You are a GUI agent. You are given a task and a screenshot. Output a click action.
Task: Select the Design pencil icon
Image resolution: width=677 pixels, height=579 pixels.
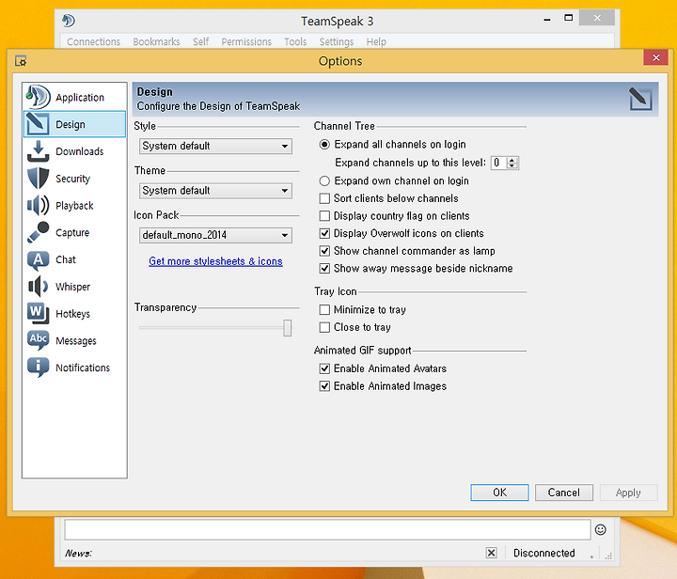[38, 124]
